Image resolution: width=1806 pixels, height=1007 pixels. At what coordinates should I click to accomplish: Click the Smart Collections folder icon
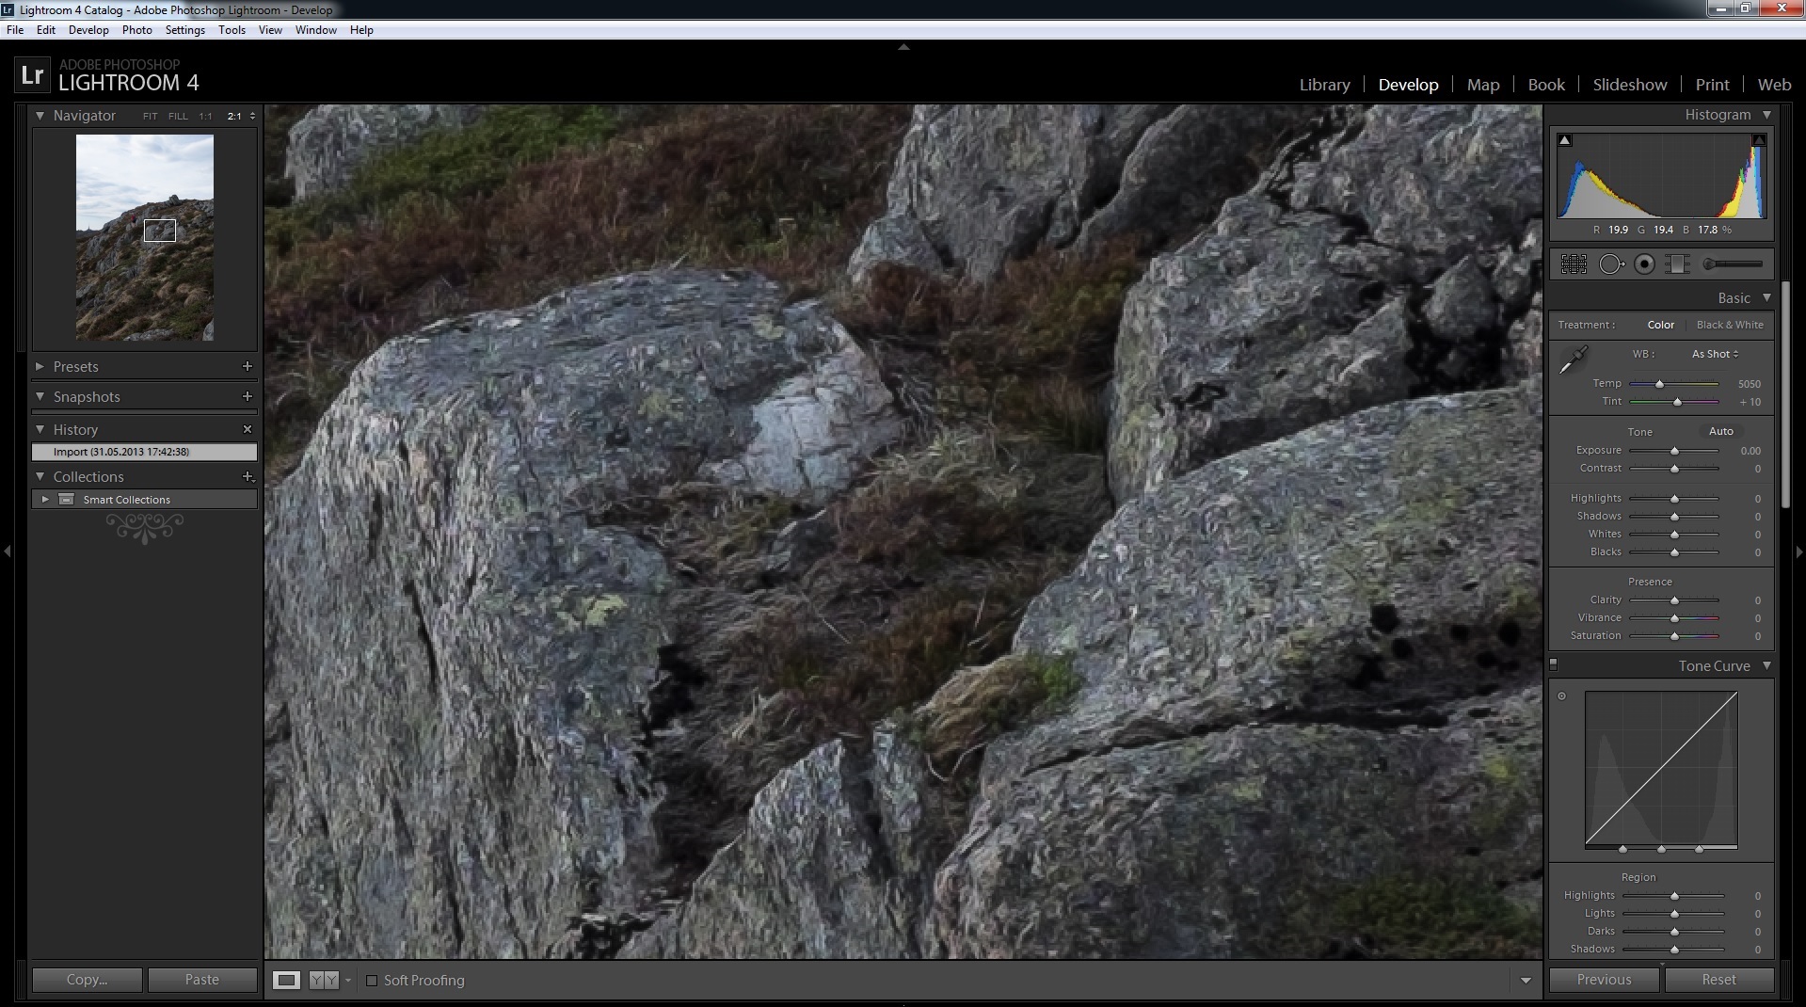tap(67, 499)
